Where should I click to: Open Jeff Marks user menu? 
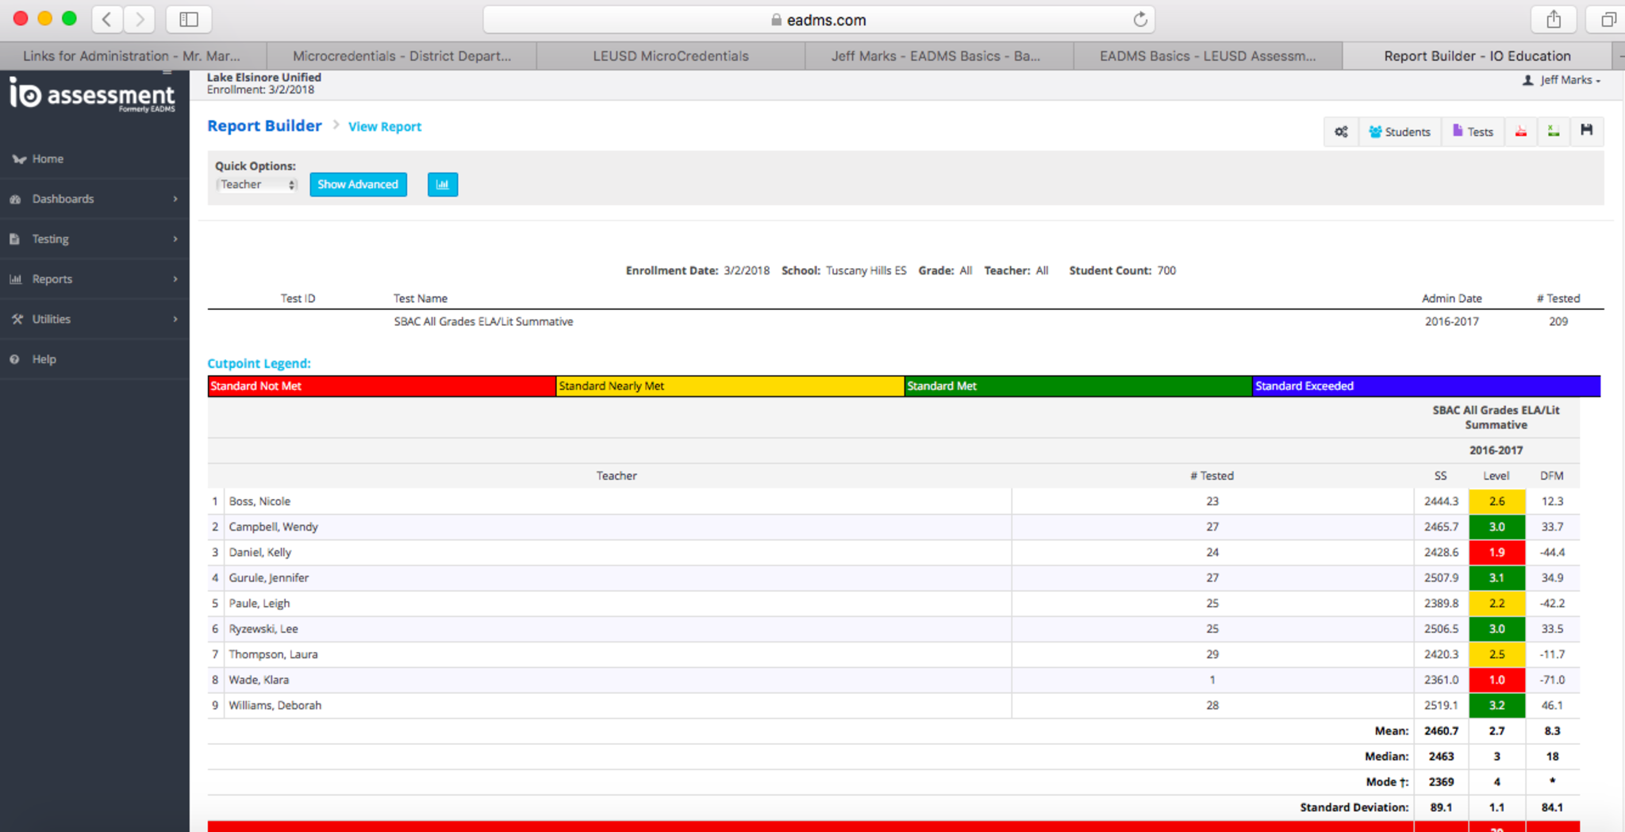pyautogui.click(x=1562, y=80)
